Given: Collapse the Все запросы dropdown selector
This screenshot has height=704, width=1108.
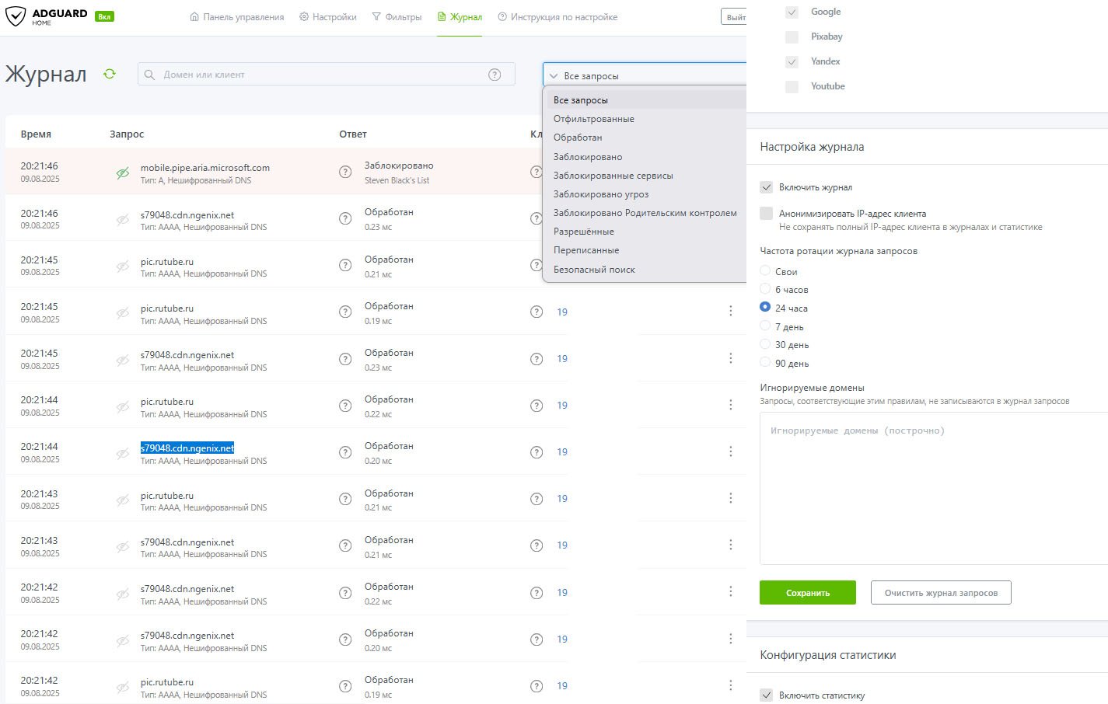Looking at the screenshot, I should coord(645,75).
